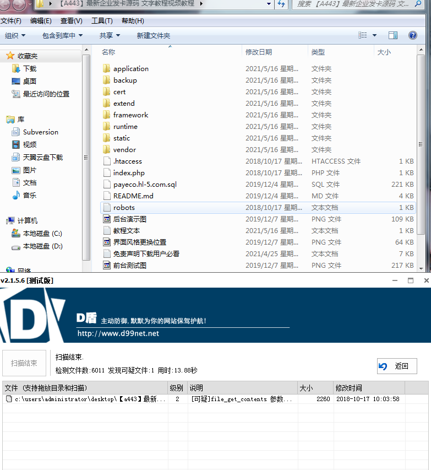Select the vendor folder icon

click(x=106, y=149)
